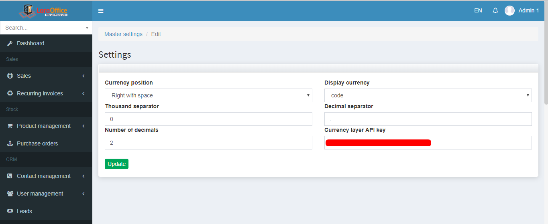
Task: Focus the Number of decimals field
Action: [x=208, y=143]
